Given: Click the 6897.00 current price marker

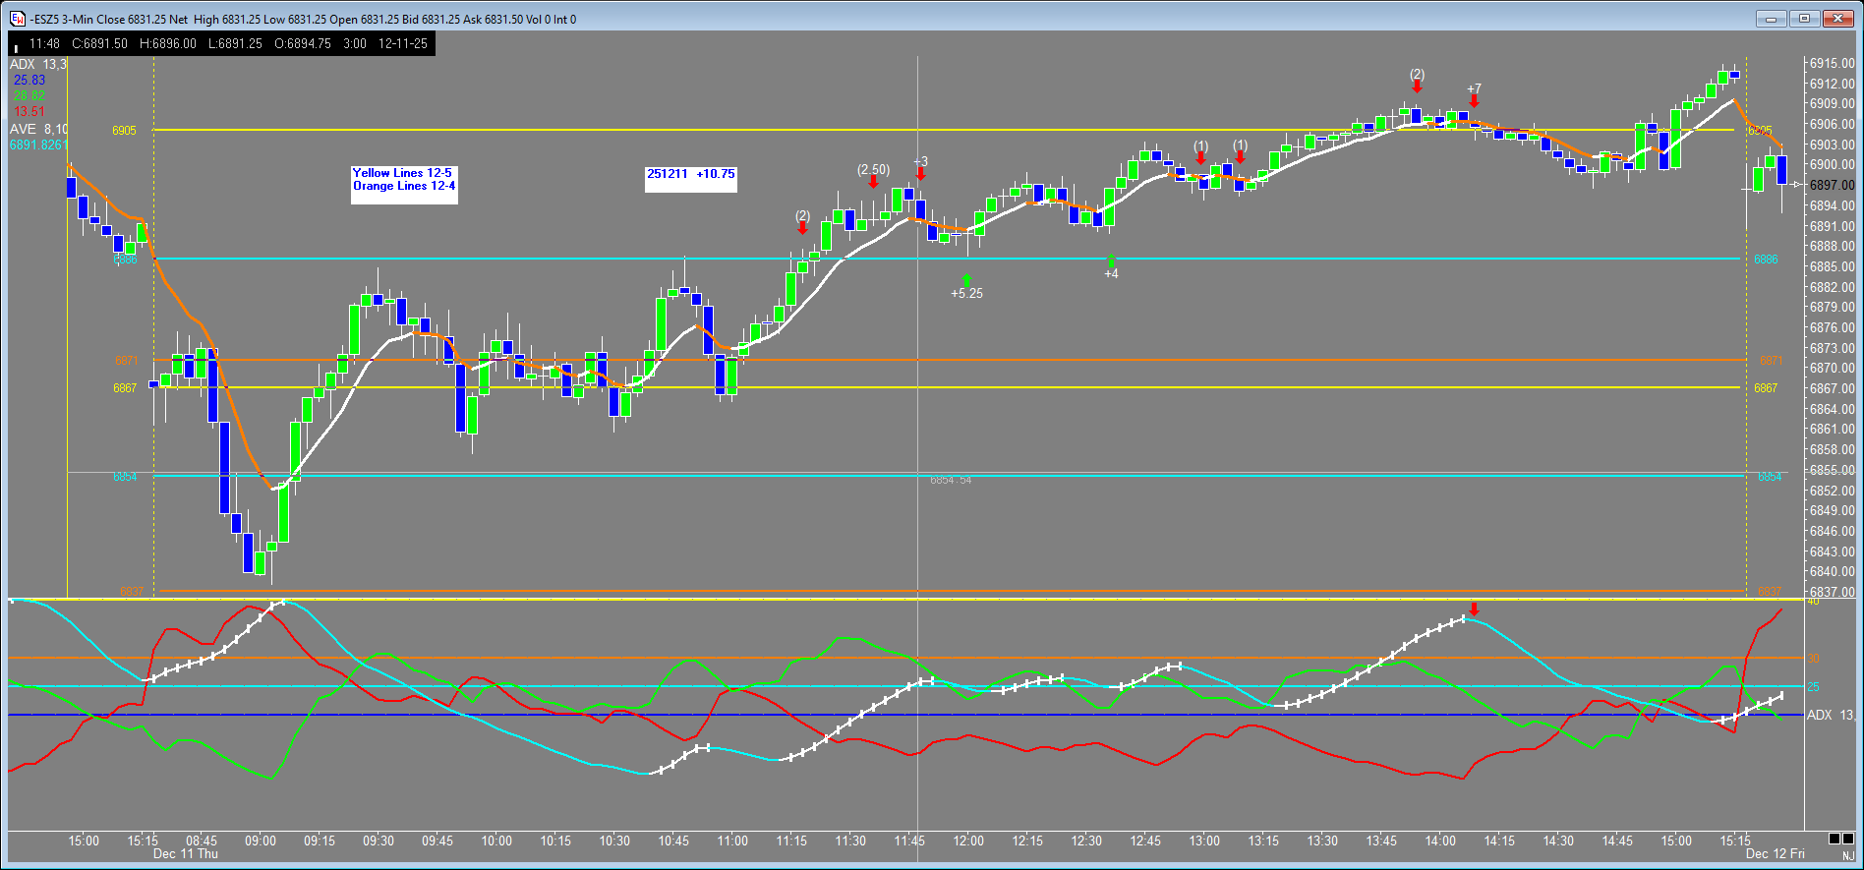Looking at the screenshot, I should pyautogui.click(x=1832, y=185).
